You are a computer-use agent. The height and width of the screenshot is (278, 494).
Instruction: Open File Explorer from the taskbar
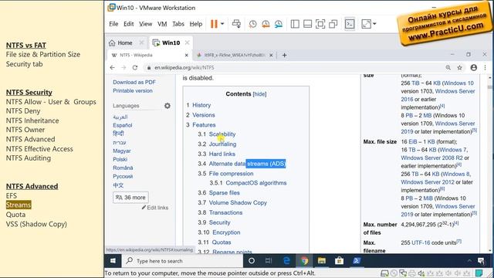[x=322, y=261]
